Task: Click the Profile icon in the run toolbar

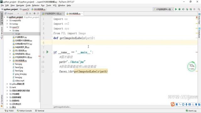Action: [187, 9]
